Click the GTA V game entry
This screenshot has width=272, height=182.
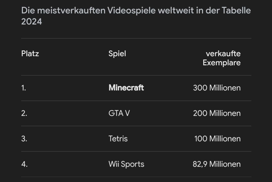[x=119, y=113]
